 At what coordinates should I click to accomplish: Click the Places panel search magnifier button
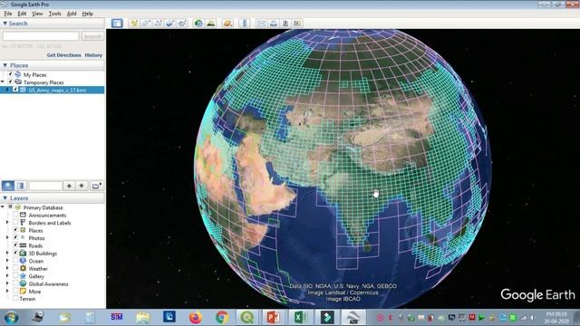click(8, 186)
